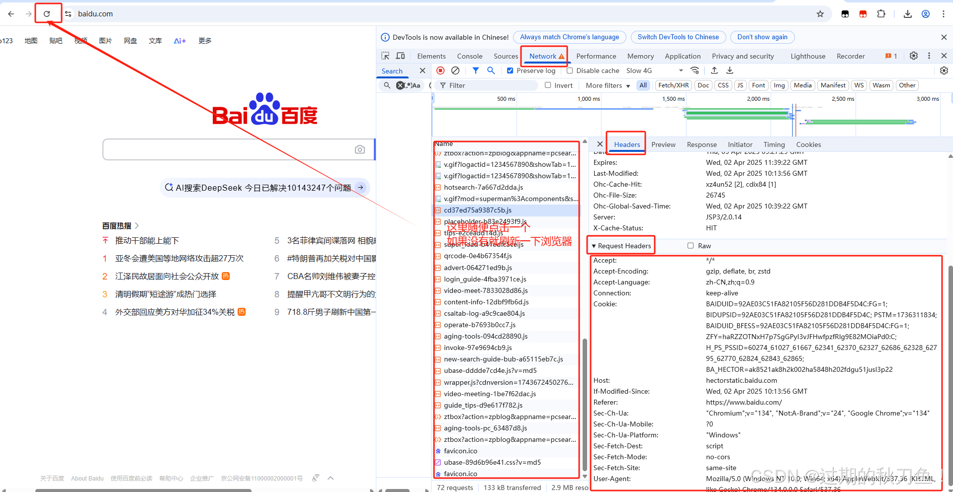Open the Performance tab
Screen dimensions: 953x492
(x=596, y=56)
